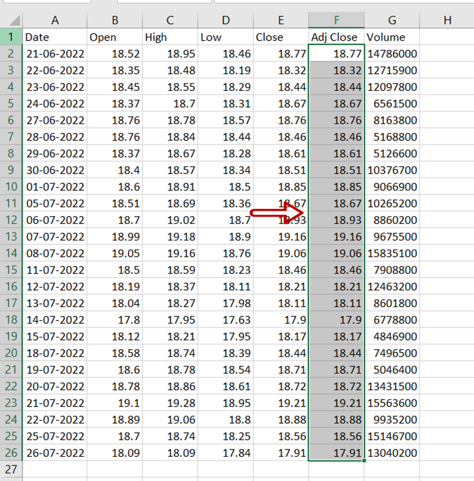The height and width of the screenshot is (481, 474).
Task: Select the cell containing 21-06-2022
Action: (x=55, y=54)
